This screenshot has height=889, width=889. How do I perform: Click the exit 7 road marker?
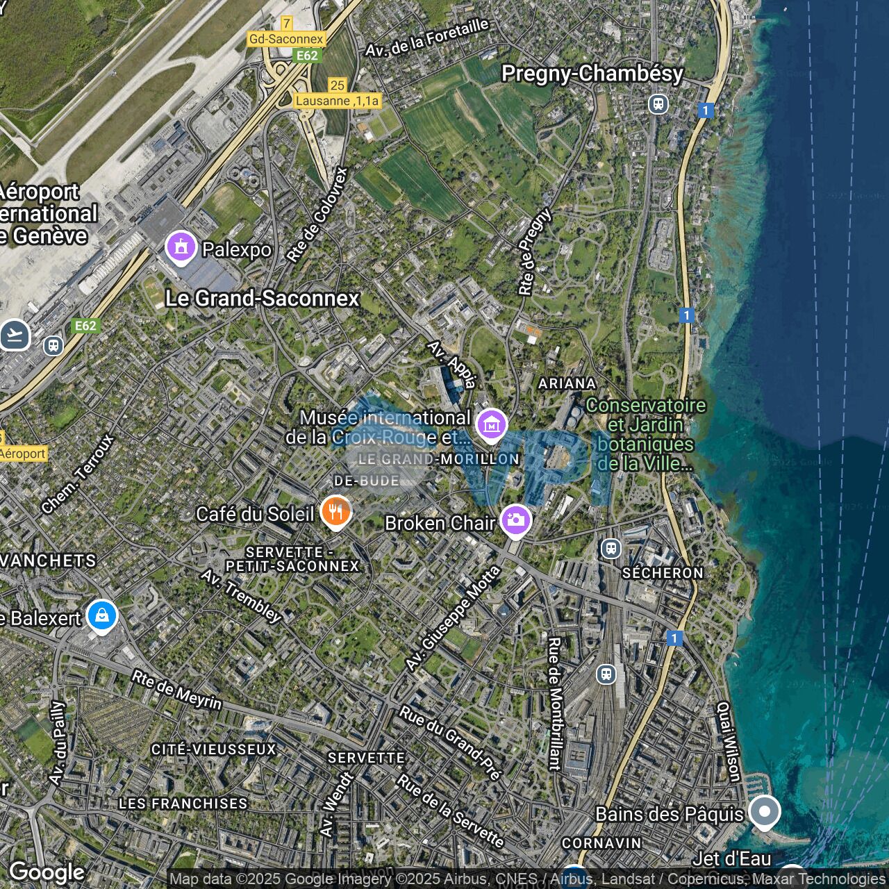286,24
